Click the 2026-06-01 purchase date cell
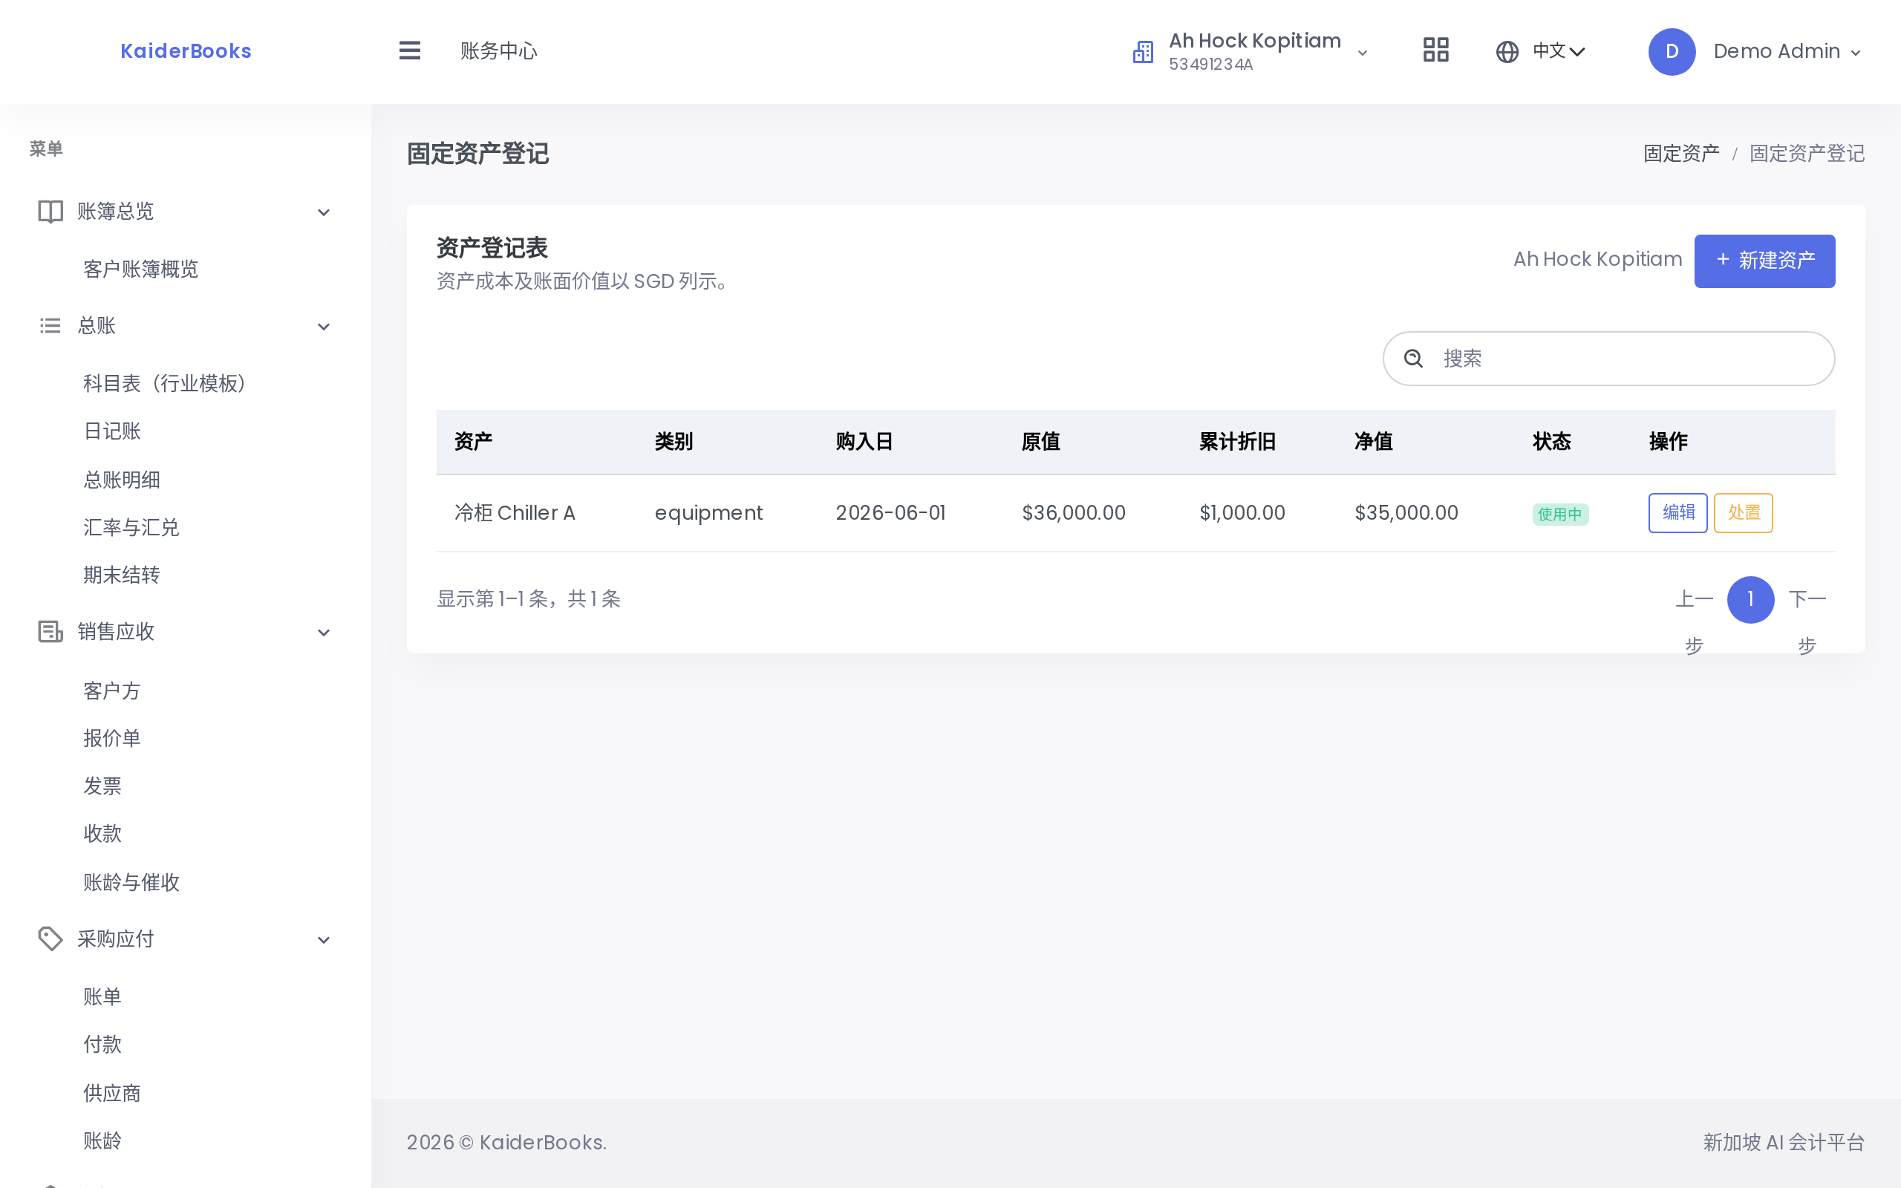 coord(891,513)
